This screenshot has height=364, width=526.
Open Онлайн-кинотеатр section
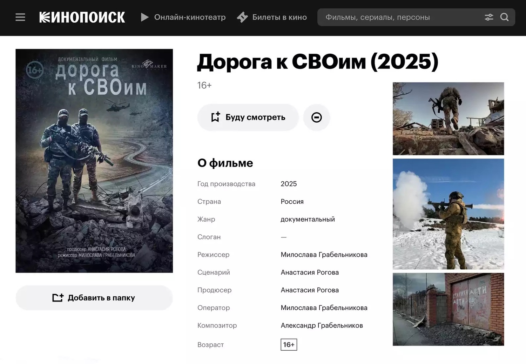(x=190, y=17)
